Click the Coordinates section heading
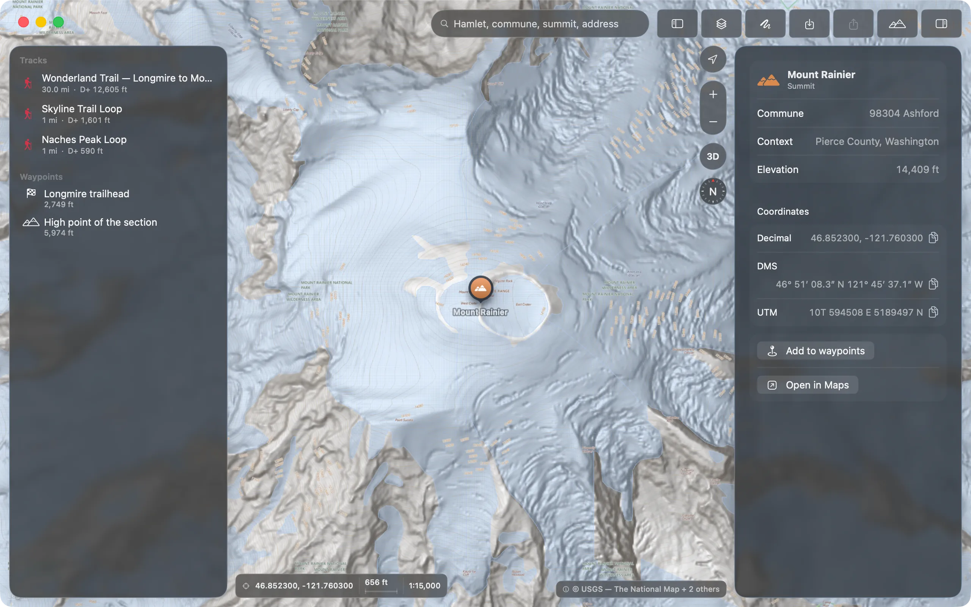Screen dimensions: 971x607 [x=783, y=212]
